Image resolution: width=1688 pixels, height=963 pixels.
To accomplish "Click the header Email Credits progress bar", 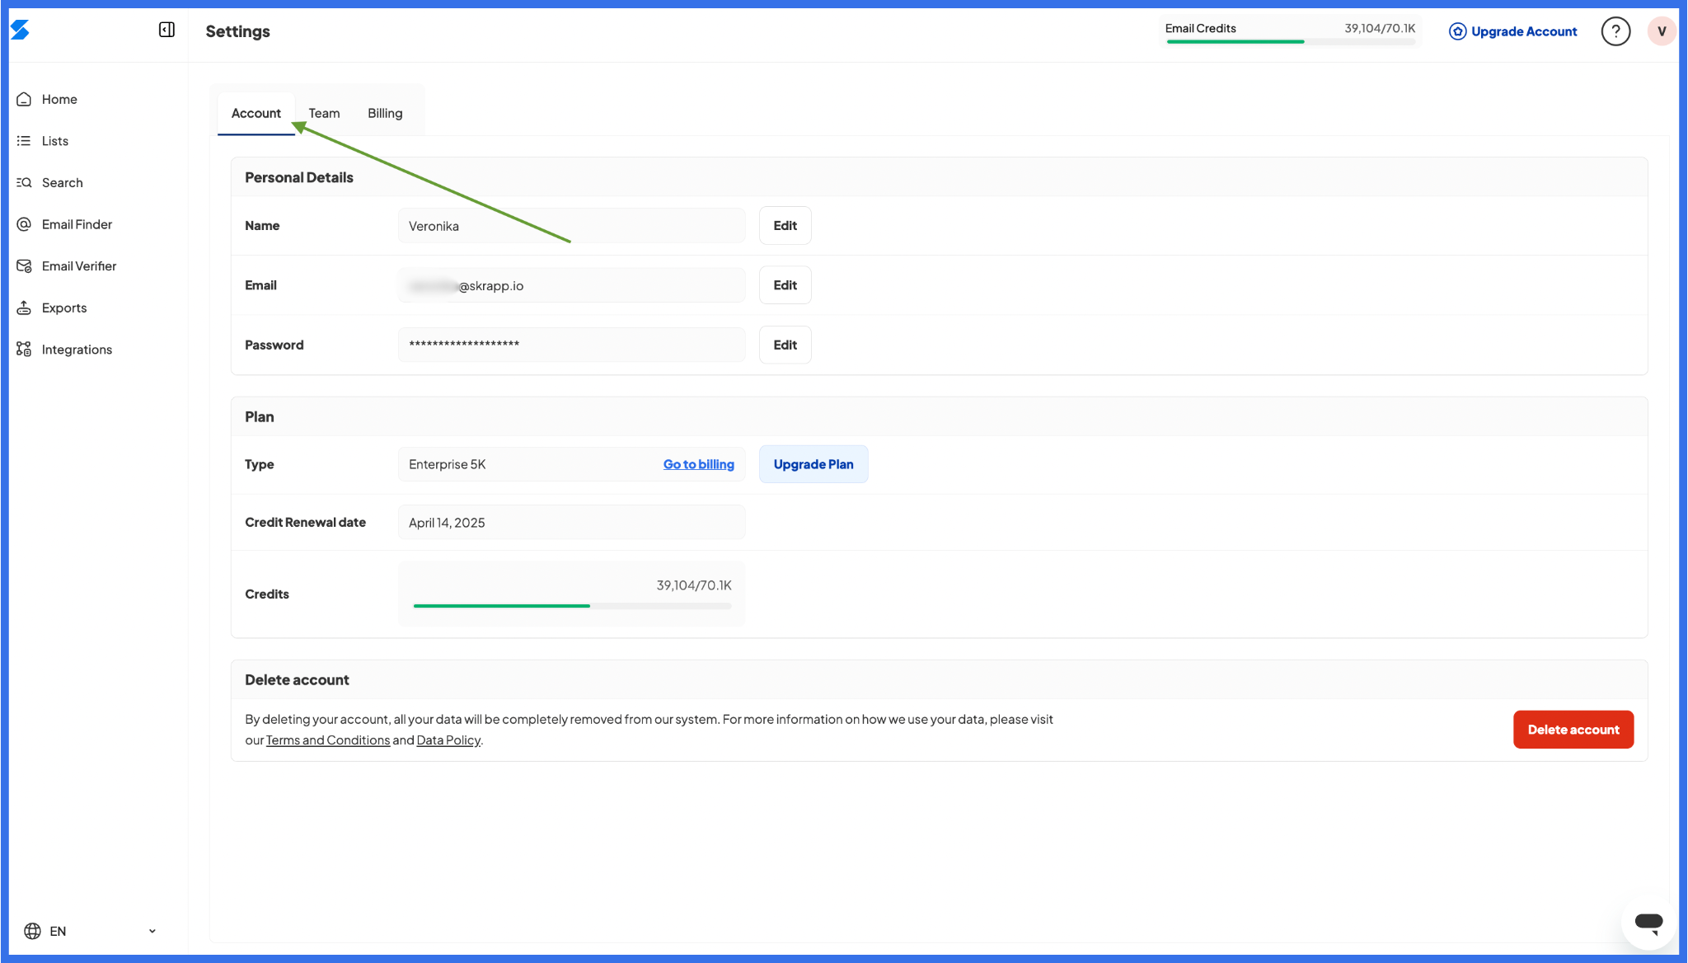I will (1290, 41).
